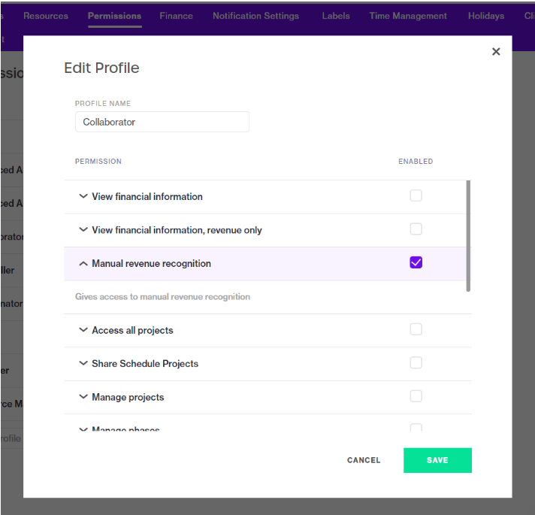Click the permissions list scrollbar
The height and width of the screenshot is (515, 535).
(468, 236)
